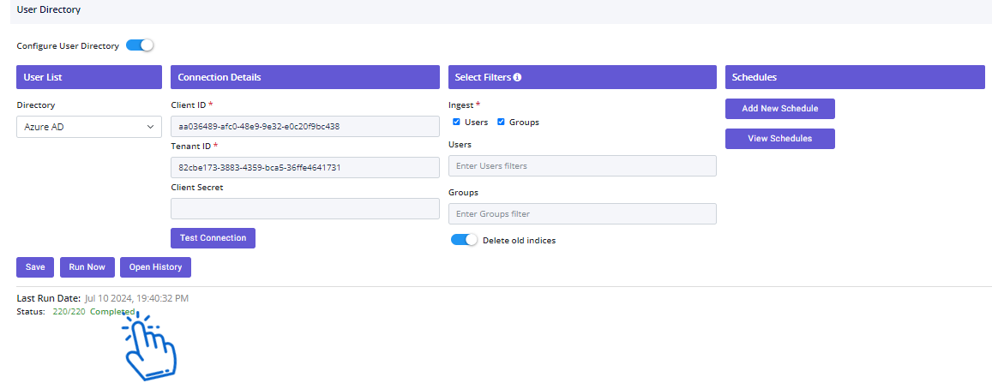Click Run Now button
The height and width of the screenshot is (383, 992).
pyautogui.click(x=87, y=267)
